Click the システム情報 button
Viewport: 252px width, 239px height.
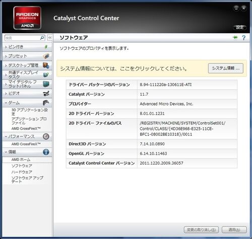(x=226, y=68)
